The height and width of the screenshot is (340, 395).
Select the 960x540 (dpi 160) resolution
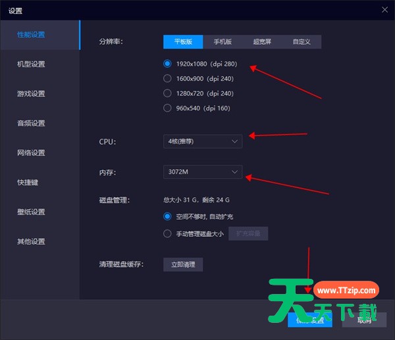coord(167,108)
